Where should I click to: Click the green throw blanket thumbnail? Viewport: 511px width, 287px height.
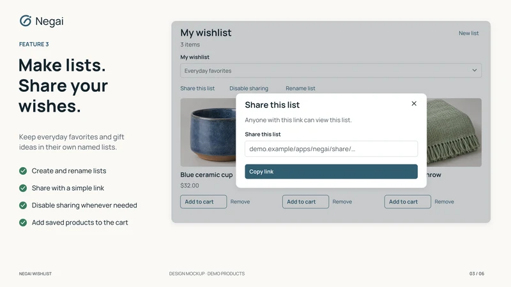(x=454, y=133)
